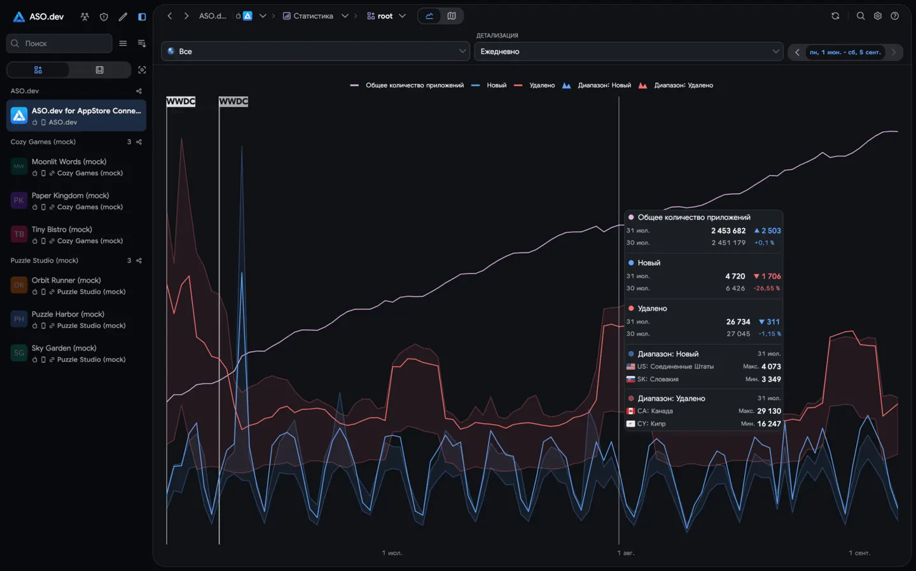Select the apps grid sidebar tab
Screen dimensions: 916x571
[x=38, y=70]
